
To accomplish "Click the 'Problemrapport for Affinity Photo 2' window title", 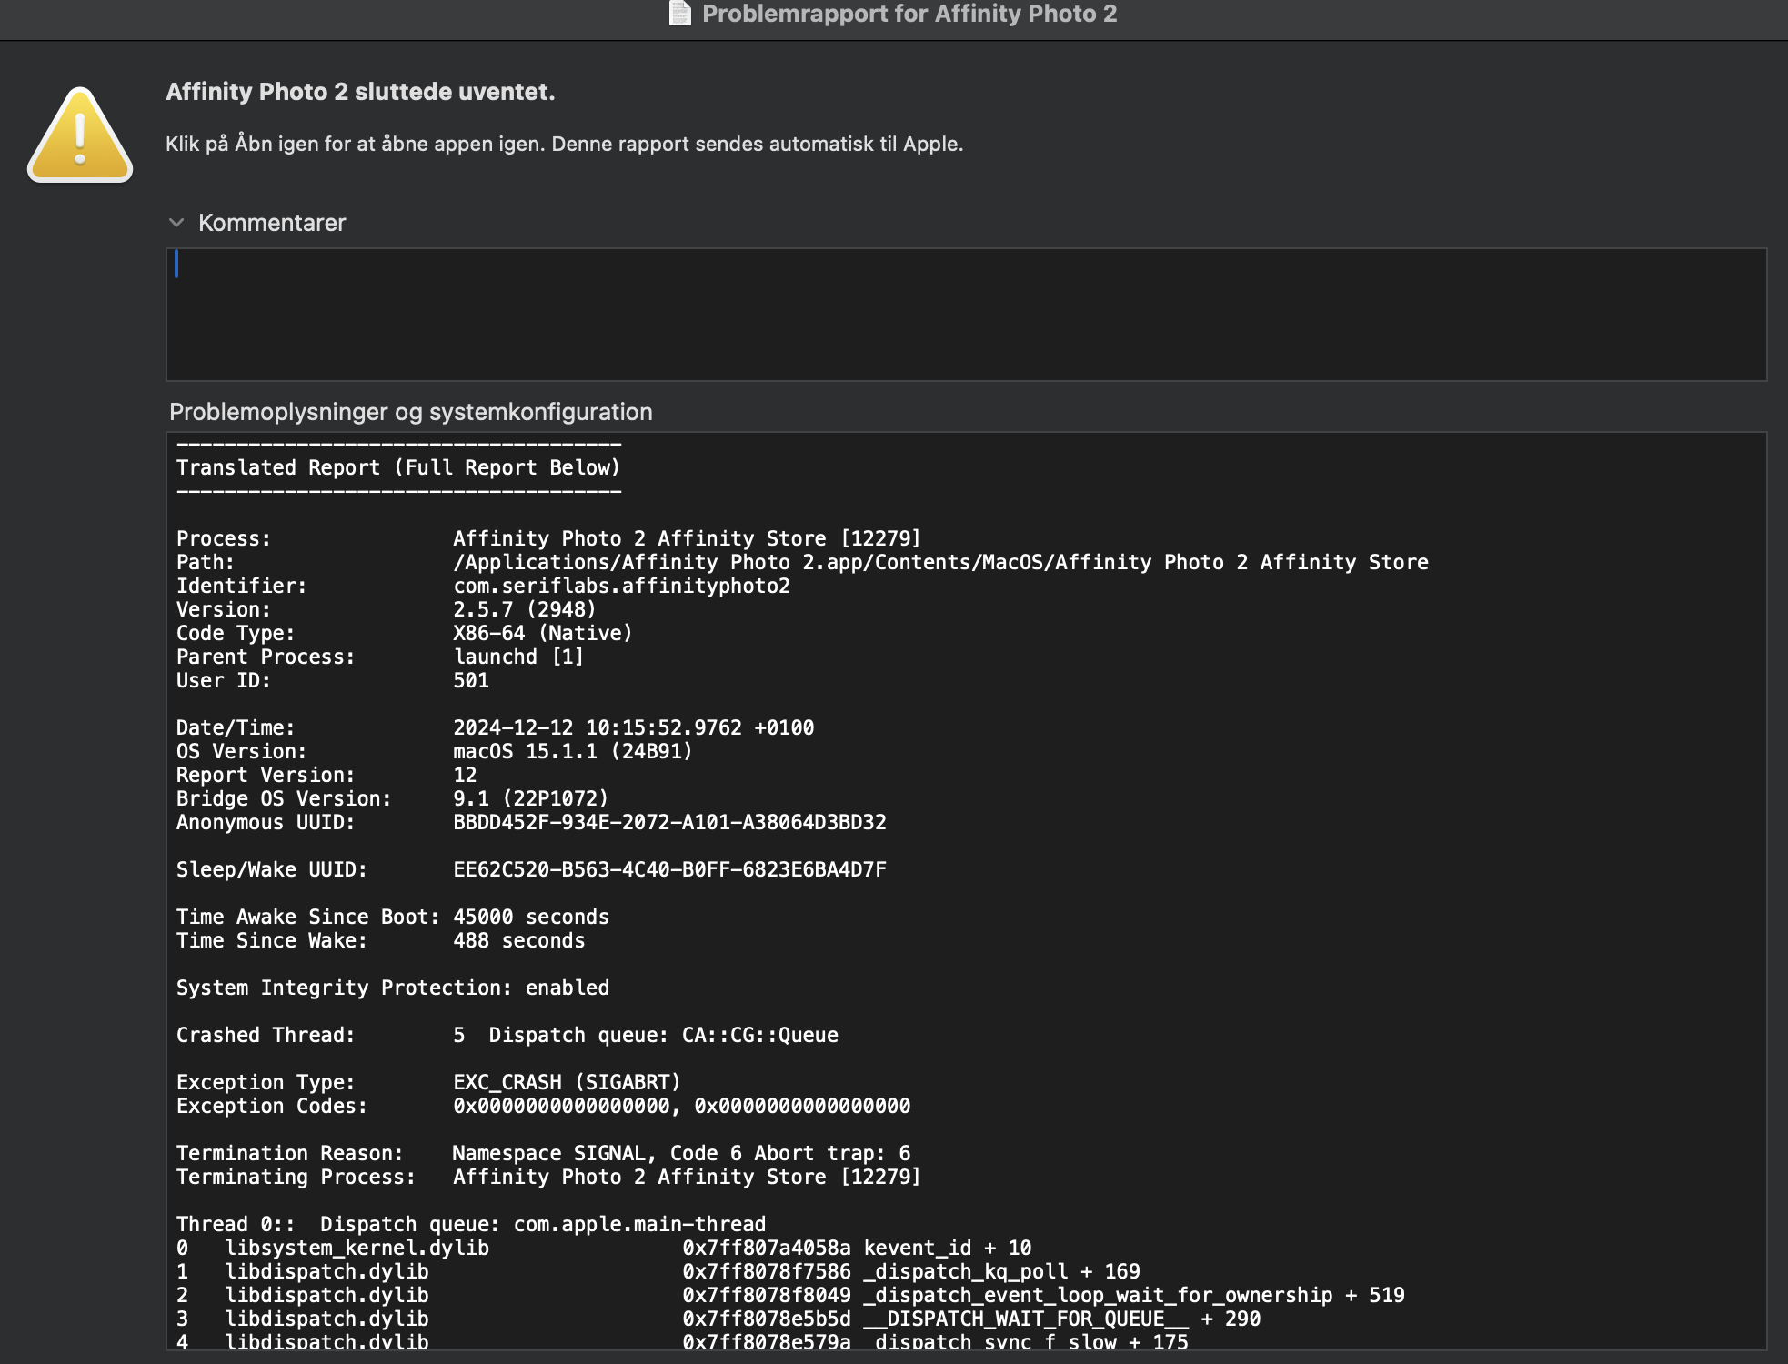I will click(x=909, y=14).
